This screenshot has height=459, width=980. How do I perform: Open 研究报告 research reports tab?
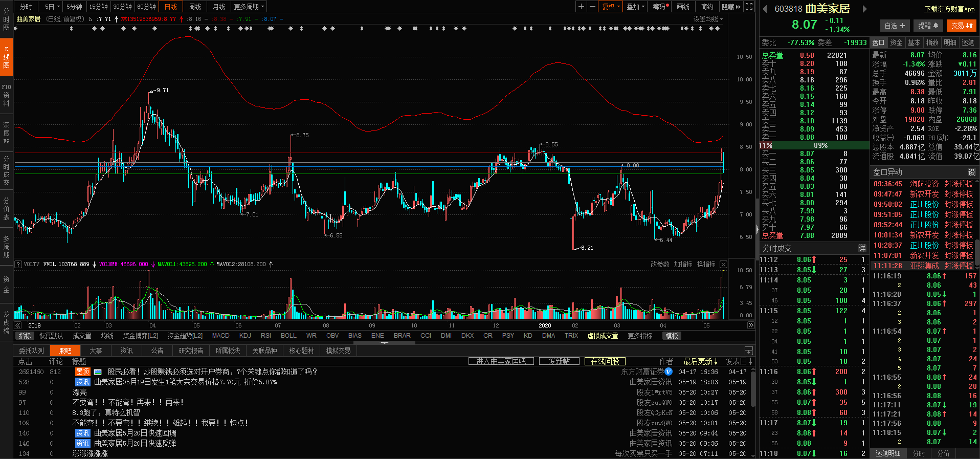coord(191,351)
